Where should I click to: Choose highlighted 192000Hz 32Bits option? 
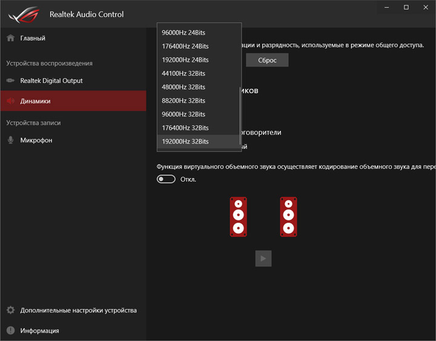(x=199, y=142)
